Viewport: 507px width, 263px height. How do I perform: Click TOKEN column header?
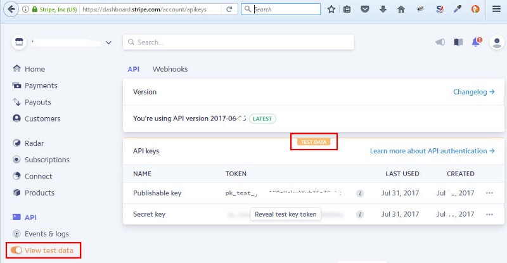236,174
